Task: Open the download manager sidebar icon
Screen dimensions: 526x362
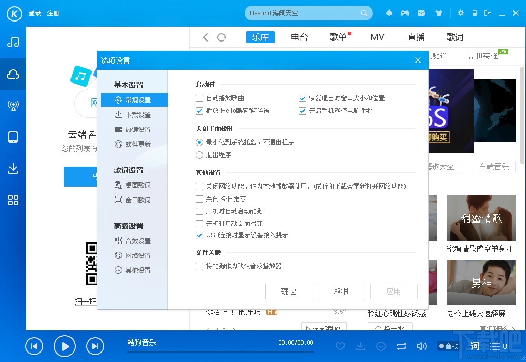Action: click(13, 168)
